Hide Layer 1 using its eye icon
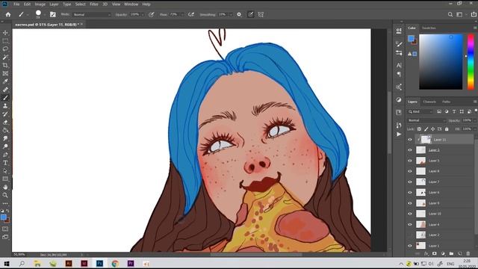Viewport: 478px width, 269px height. tap(410, 246)
